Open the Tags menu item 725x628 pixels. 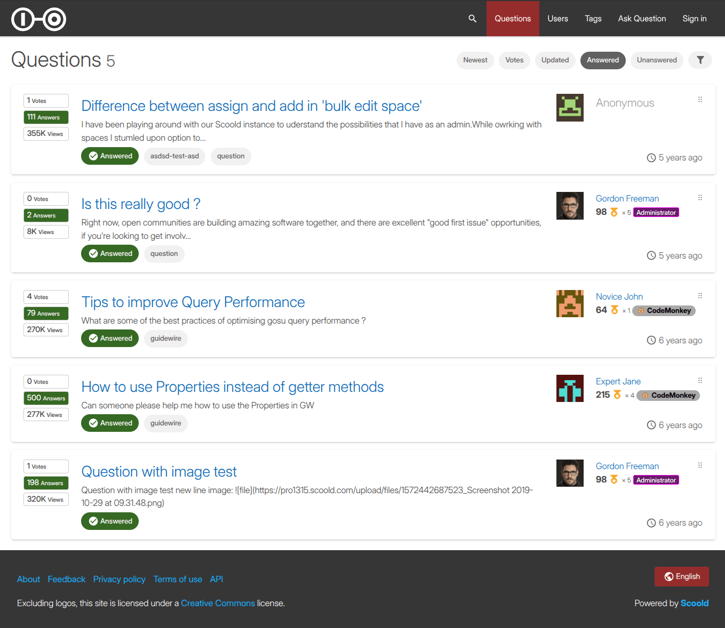pyautogui.click(x=593, y=19)
